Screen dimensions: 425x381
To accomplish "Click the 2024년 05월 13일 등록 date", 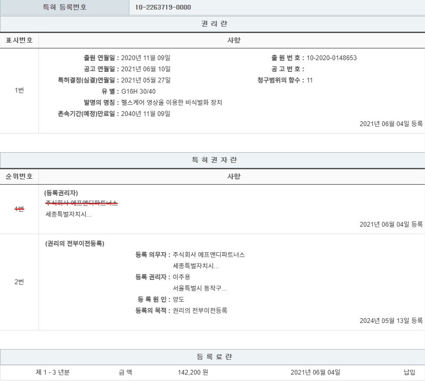I will pos(391,321).
